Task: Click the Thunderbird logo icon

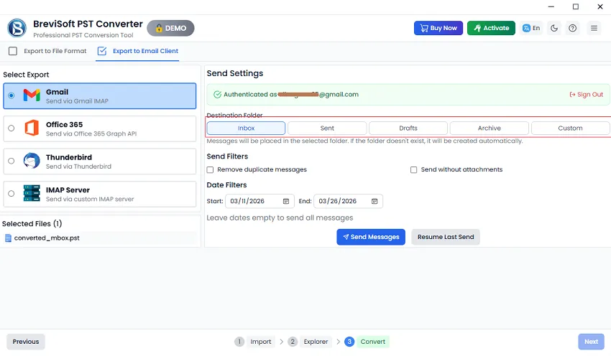Action: tap(32, 161)
